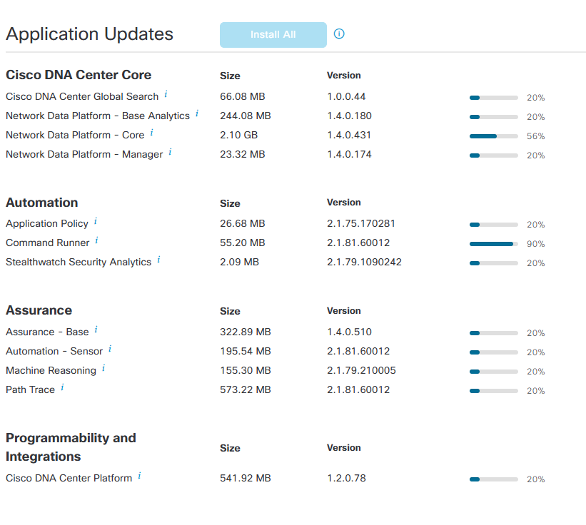This screenshot has height=525, width=586.
Task: Click the 244.08 MB size value
Action: coord(246,116)
